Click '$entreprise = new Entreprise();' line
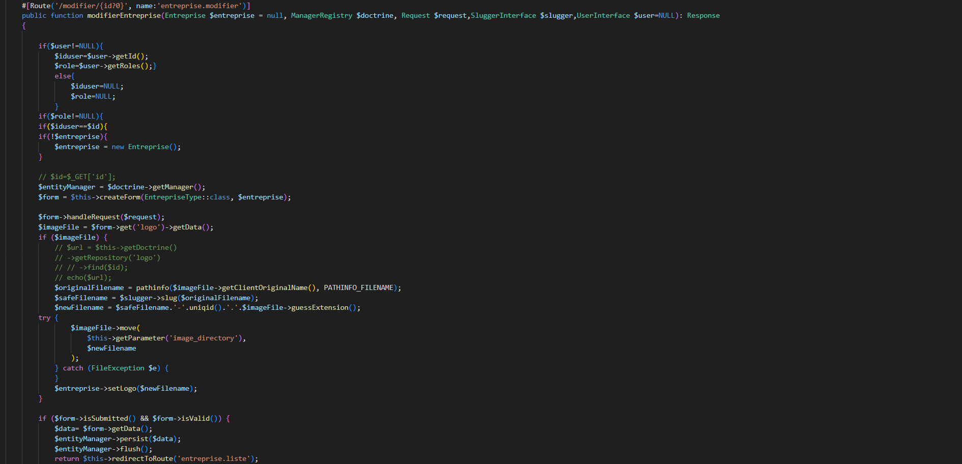962x464 pixels. (118, 147)
